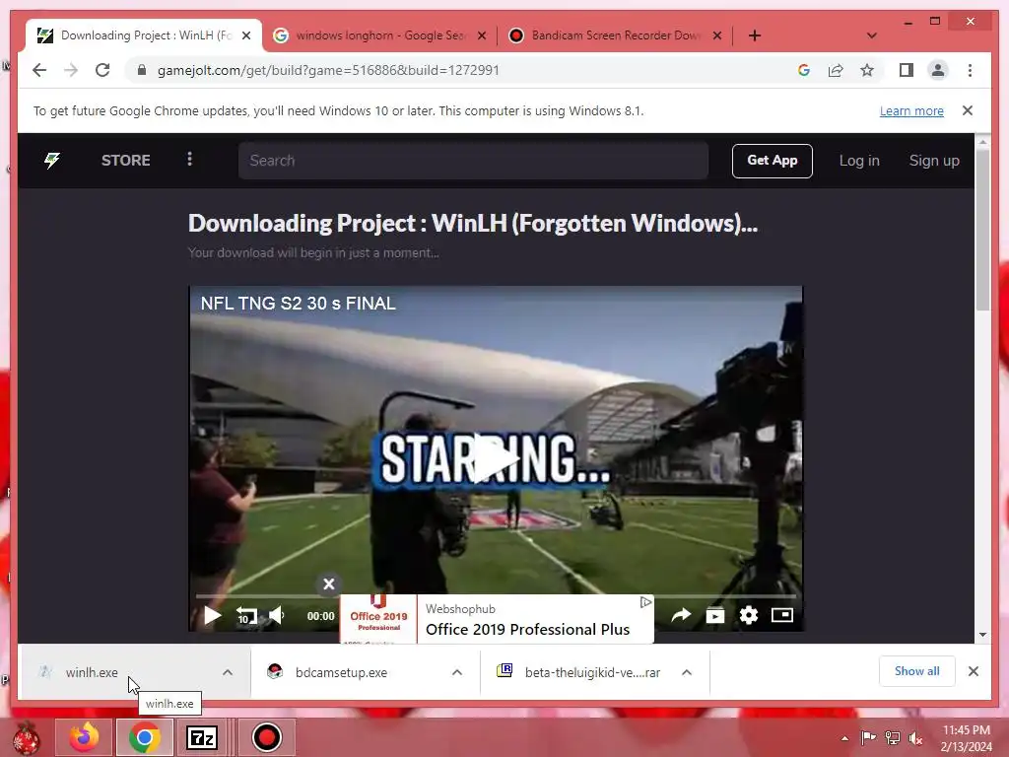This screenshot has width=1009, height=757.
Task: Share the video via arrow icon
Action: pos(681,615)
